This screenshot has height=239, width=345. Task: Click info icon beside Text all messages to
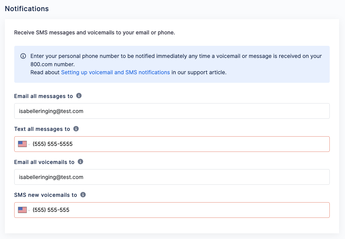click(76, 129)
